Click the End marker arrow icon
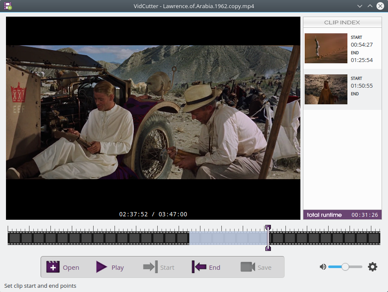The width and height of the screenshot is (388, 292). [x=199, y=267]
